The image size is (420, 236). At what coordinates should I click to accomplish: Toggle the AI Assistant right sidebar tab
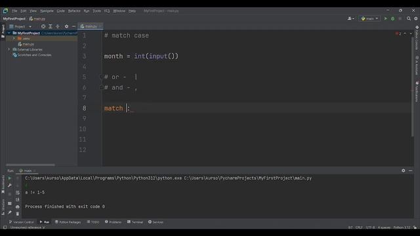click(x=417, y=66)
